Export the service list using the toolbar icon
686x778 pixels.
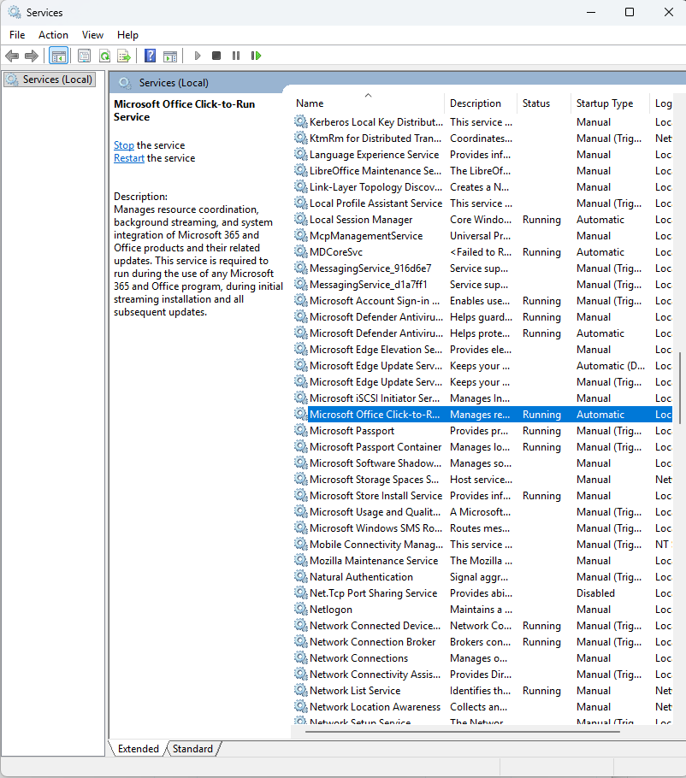coord(124,56)
